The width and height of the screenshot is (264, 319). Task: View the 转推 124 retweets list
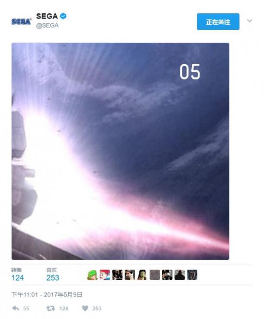pos(18,275)
